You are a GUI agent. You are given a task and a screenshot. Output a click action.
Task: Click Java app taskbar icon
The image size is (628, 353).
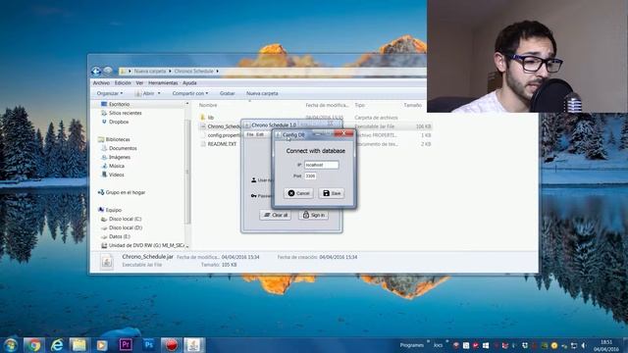click(x=194, y=345)
